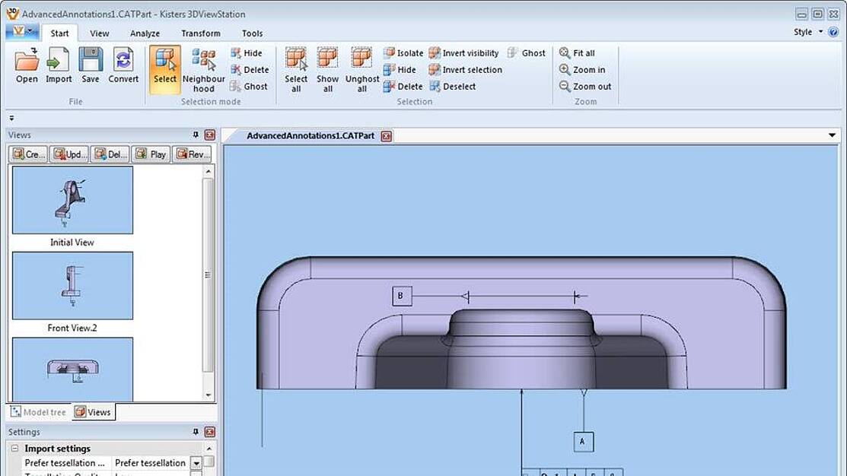Image resolution: width=847 pixels, height=476 pixels.
Task: Open the Analyze ribbon tab
Action: tap(145, 33)
